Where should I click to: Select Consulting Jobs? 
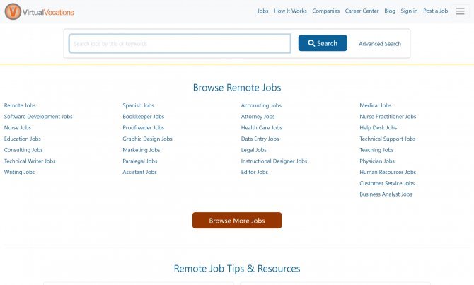[23, 150]
